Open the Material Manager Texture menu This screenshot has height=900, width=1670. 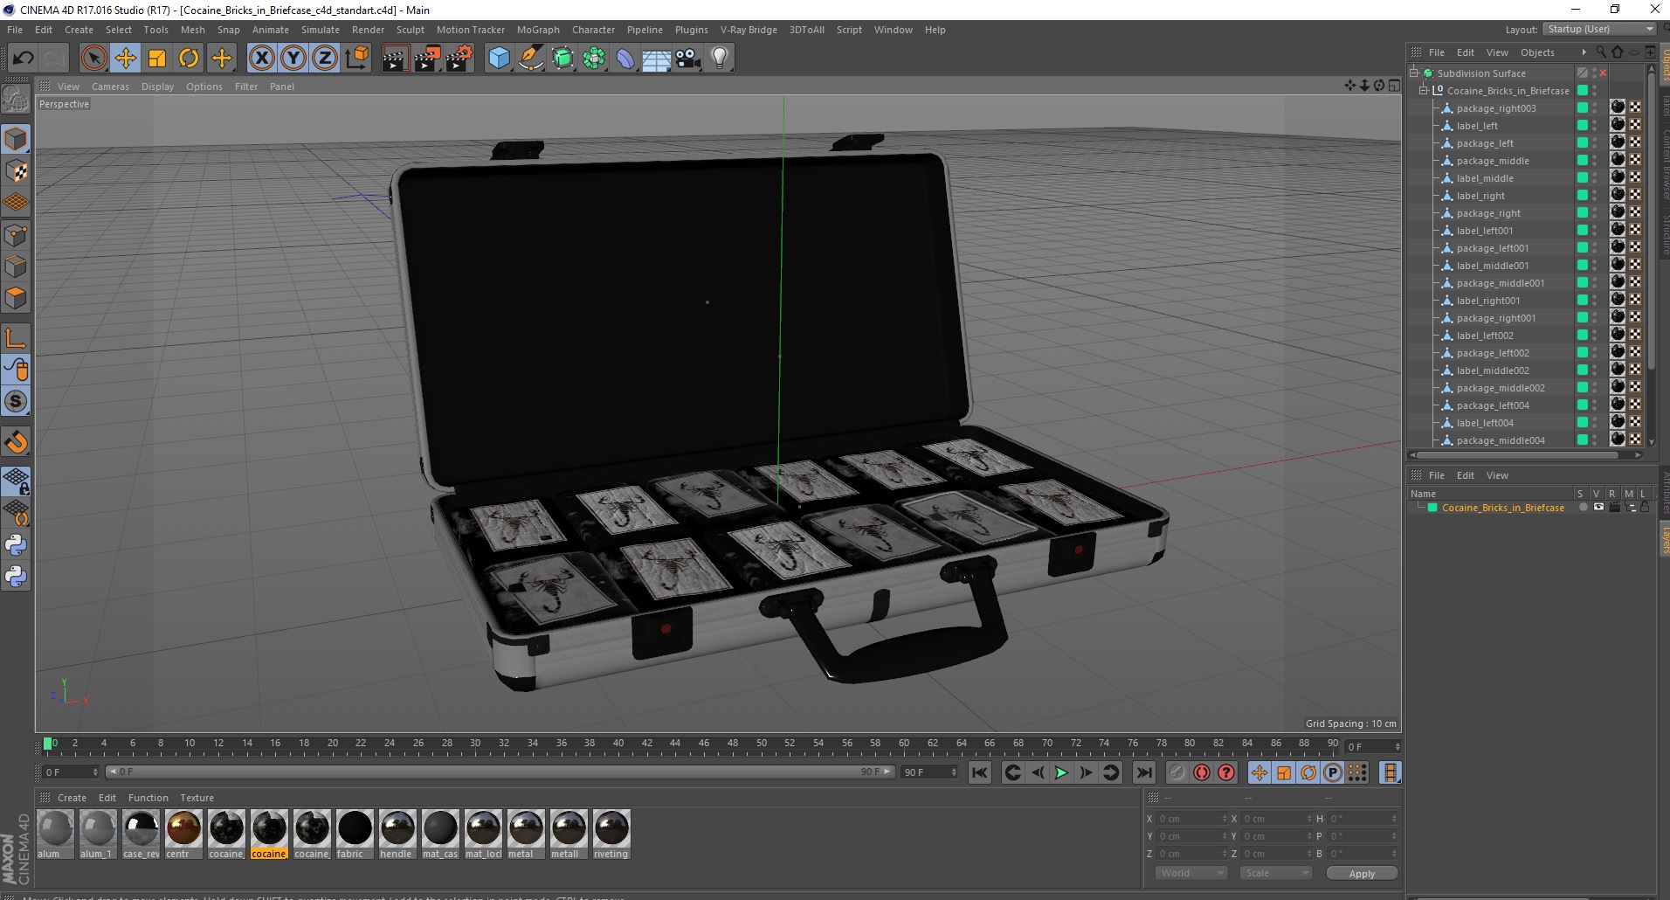[x=197, y=798]
